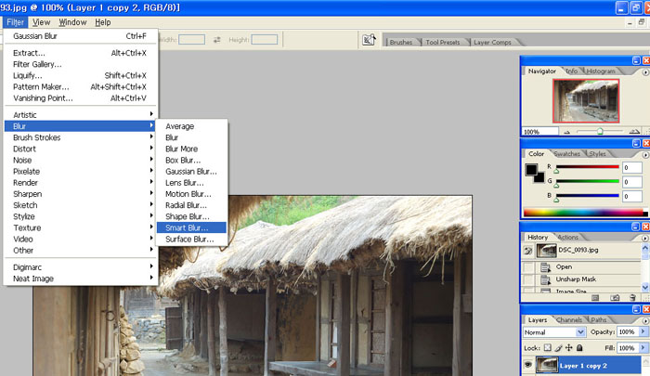Switch to the Info tab
This screenshot has width=650, height=376.
(572, 71)
